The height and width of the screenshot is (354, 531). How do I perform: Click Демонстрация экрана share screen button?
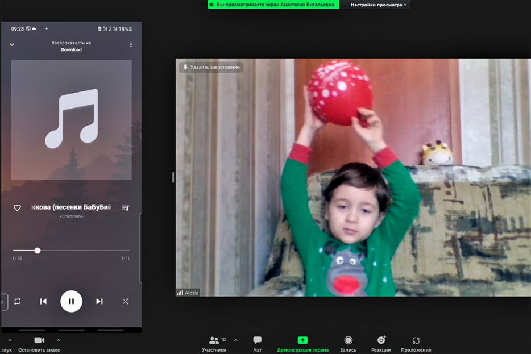(x=302, y=343)
